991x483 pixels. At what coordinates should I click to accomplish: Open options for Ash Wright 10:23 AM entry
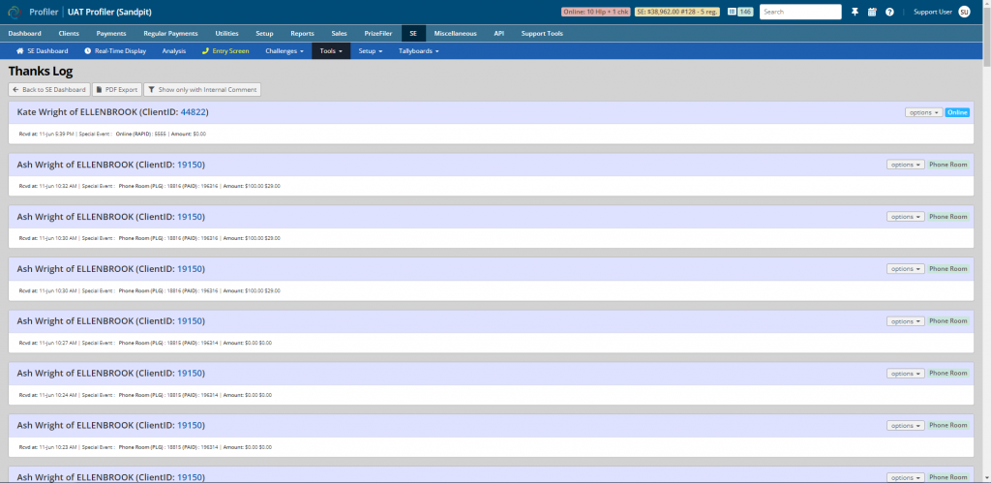coord(905,426)
